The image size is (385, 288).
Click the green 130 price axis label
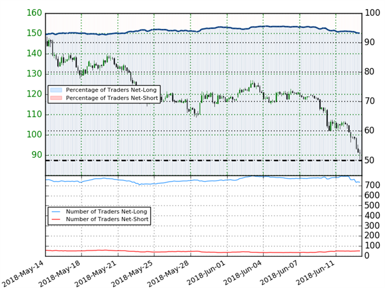pos(35,74)
